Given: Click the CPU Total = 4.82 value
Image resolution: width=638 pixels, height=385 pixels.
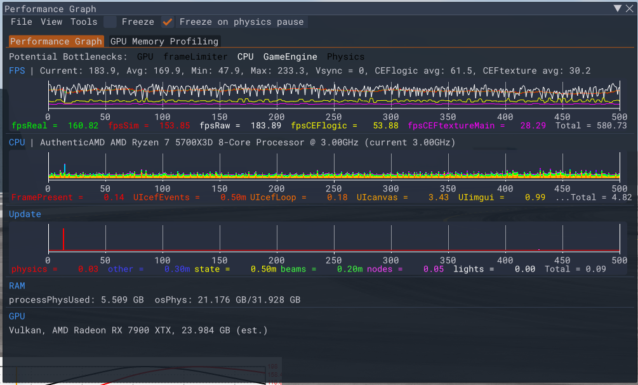Looking at the screenshot, I should pyautogui.click(x=601, y=198).
